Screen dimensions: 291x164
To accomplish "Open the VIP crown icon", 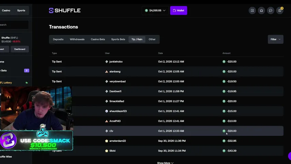I will click(261, 10).
